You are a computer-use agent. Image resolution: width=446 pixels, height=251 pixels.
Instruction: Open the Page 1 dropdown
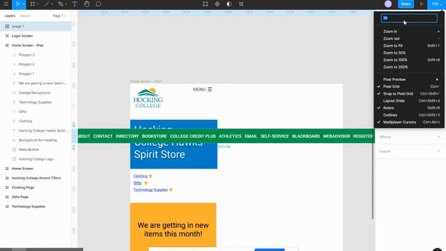pos(59,15)
